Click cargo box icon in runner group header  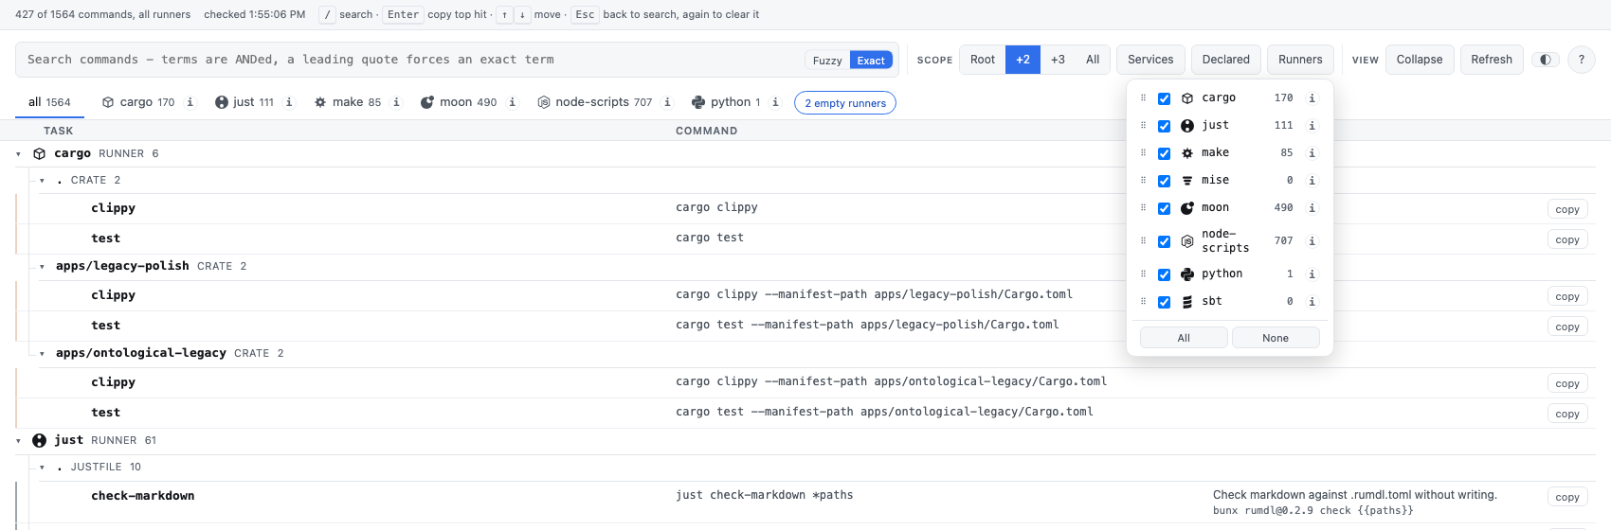pyautogui.click(x=39, y=153)
